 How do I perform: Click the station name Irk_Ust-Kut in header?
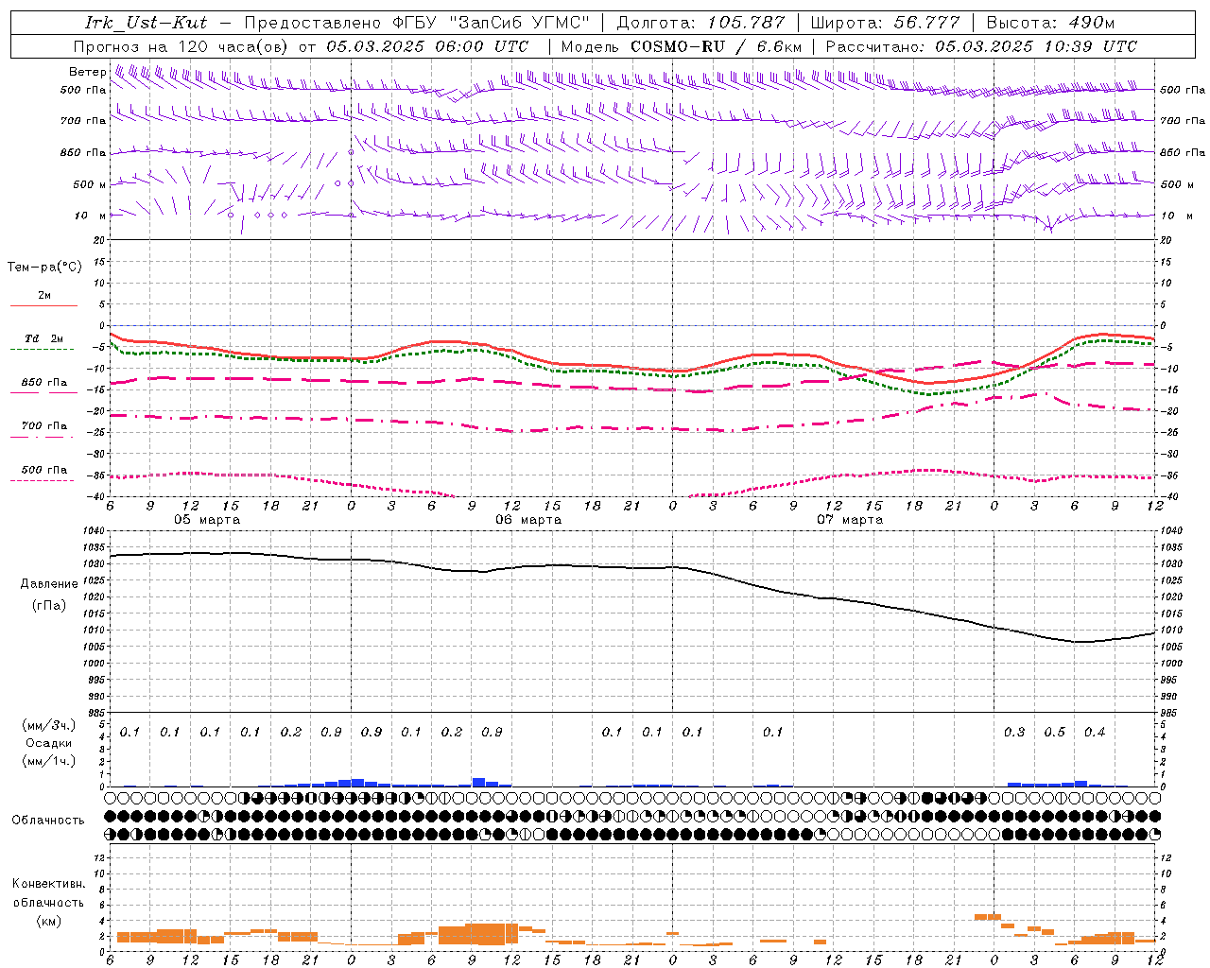[146, 23]
